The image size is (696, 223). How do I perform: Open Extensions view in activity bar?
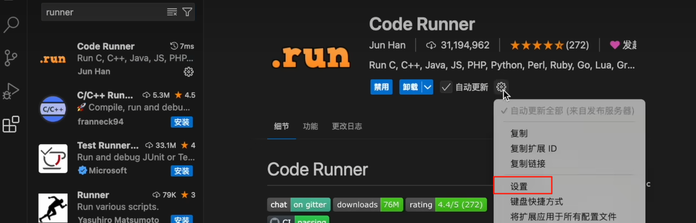11,125
